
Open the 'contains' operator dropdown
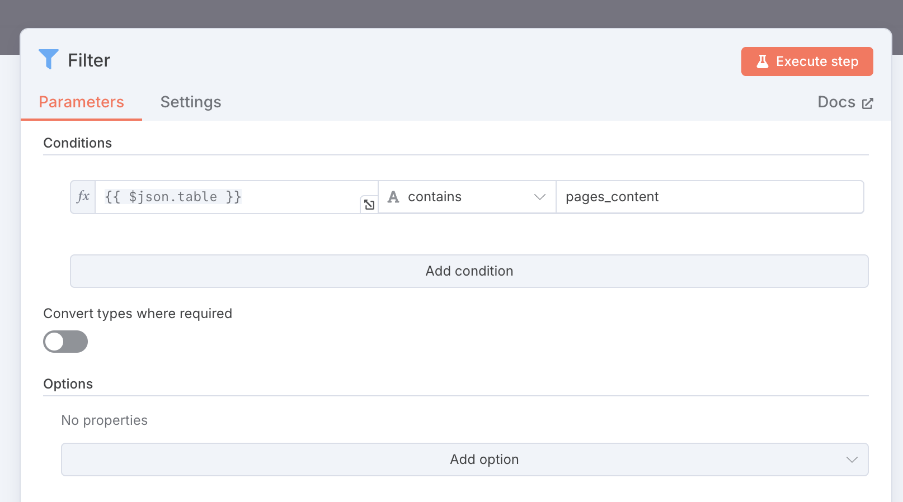point(467,197)
